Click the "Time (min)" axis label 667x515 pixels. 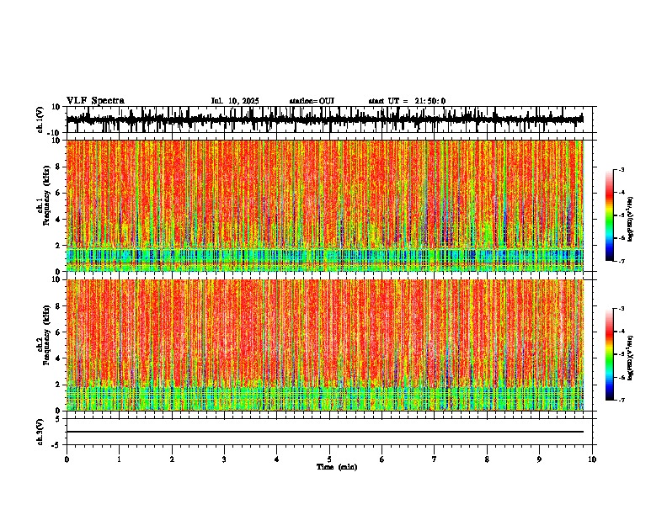337,467
